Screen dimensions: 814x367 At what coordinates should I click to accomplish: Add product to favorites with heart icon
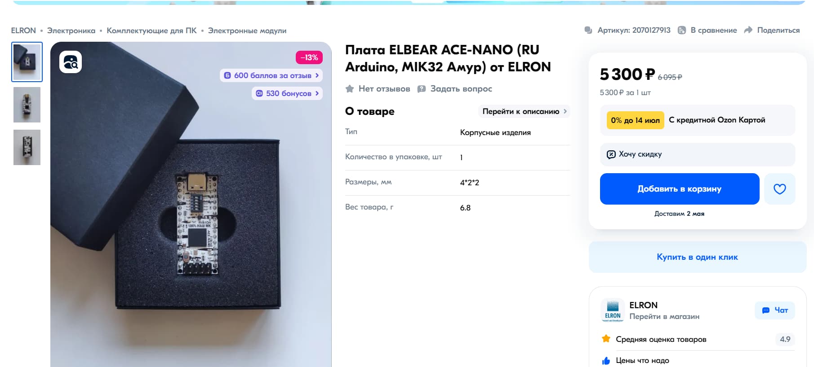click(780, 189)
